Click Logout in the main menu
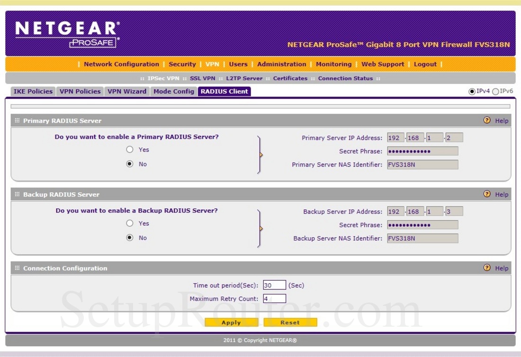The width and height of the screenshot is (521, 357). click(425, 64)
